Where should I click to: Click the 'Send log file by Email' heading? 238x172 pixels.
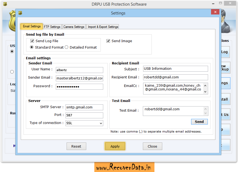[45, 34]
